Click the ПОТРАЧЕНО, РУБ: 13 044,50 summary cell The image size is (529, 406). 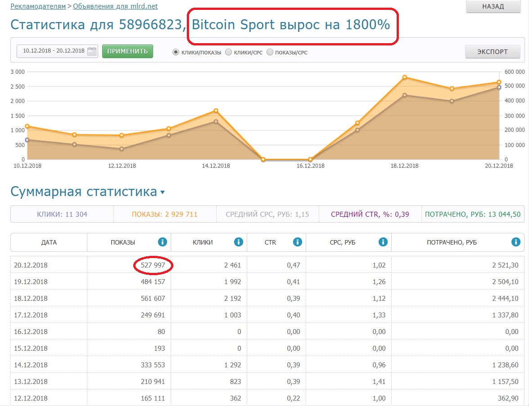[473, 214]
